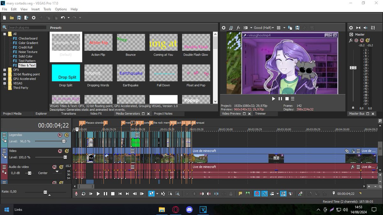This screenshot has height=215, width=383.
Task: Toggle Loop Playback in transport bar
Action: coord(84,194)
